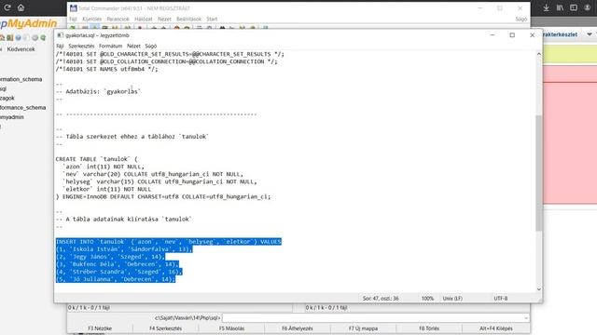This screenshot has width=597, height=335.
Task: Click the F7 Új mappa button
Action: [x=363, y=328]
